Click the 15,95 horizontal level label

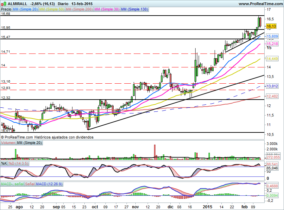tap(6, 27)
